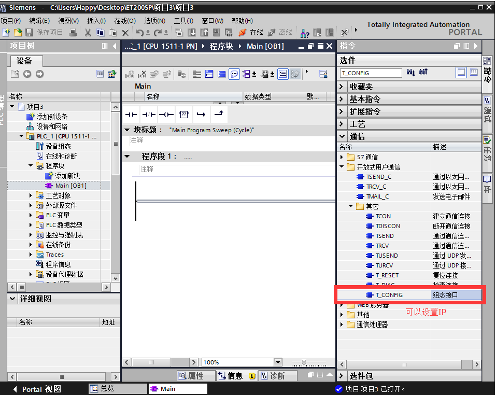Open the block interface button in editor toolbar
The width and height of the screenshot is (496, 395).
(x=323, y=74)
